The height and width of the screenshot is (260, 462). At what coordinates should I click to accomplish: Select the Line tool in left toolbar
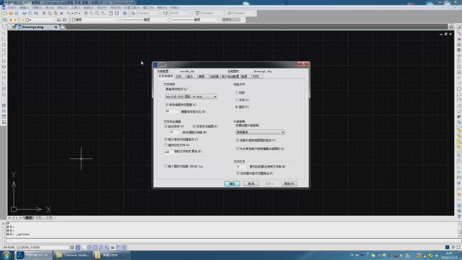tap(4, 28)
